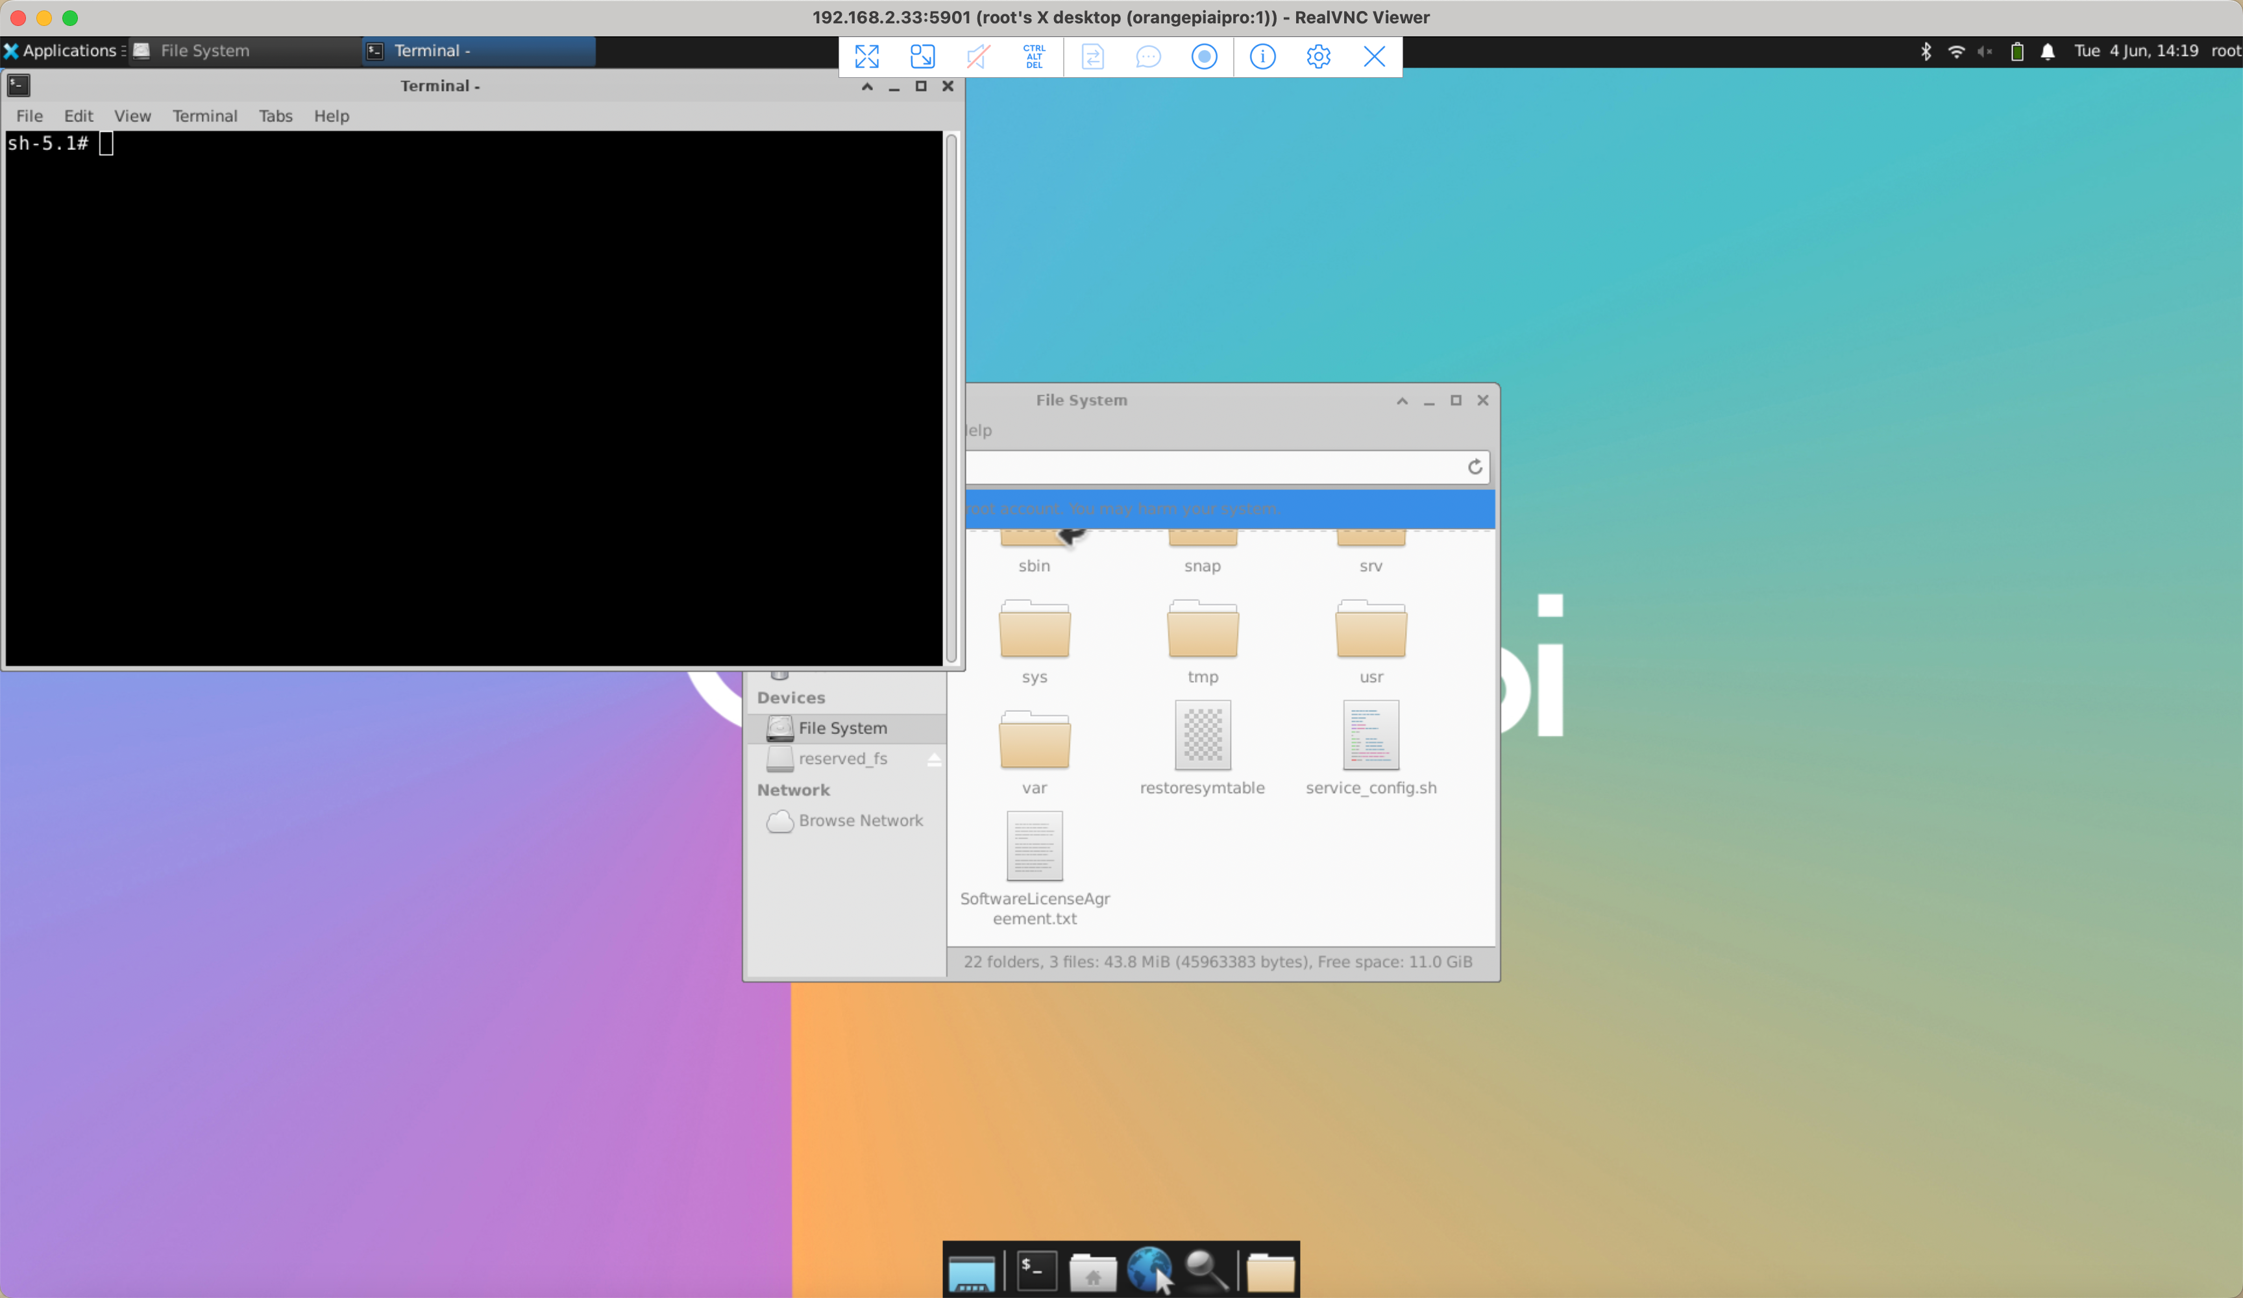Enter full screen mode in VNC toolbar
The height and width of the screenshot is (1298, 2243).
[866, 56]
